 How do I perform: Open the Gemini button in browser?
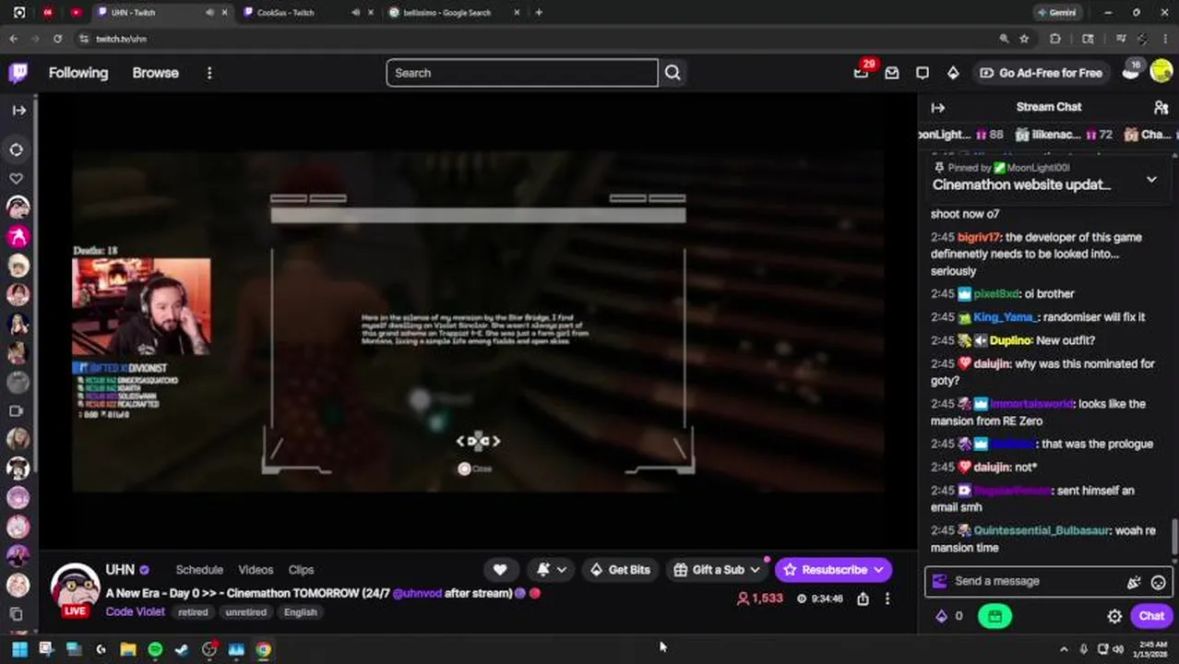[1056, 13]
